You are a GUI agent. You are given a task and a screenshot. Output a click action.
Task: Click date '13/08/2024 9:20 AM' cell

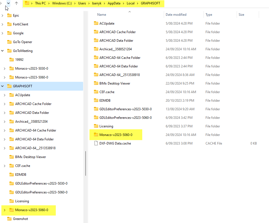(x=180, y=109)
